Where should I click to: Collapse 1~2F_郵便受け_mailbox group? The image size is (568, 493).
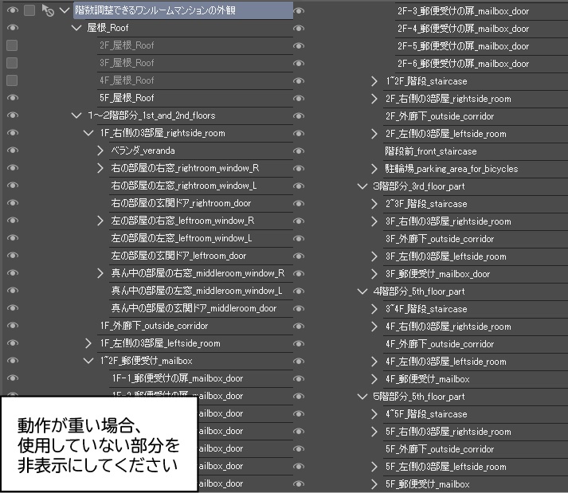pyautogui.click(x=88, y=361)
